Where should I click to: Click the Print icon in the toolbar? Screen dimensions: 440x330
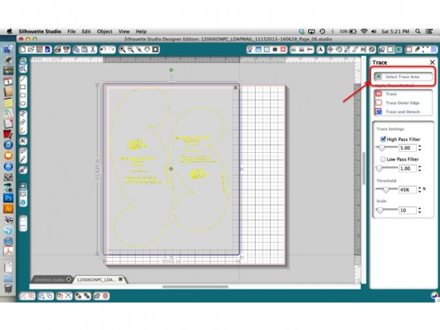pyautogui.click(x=58, y=50)
